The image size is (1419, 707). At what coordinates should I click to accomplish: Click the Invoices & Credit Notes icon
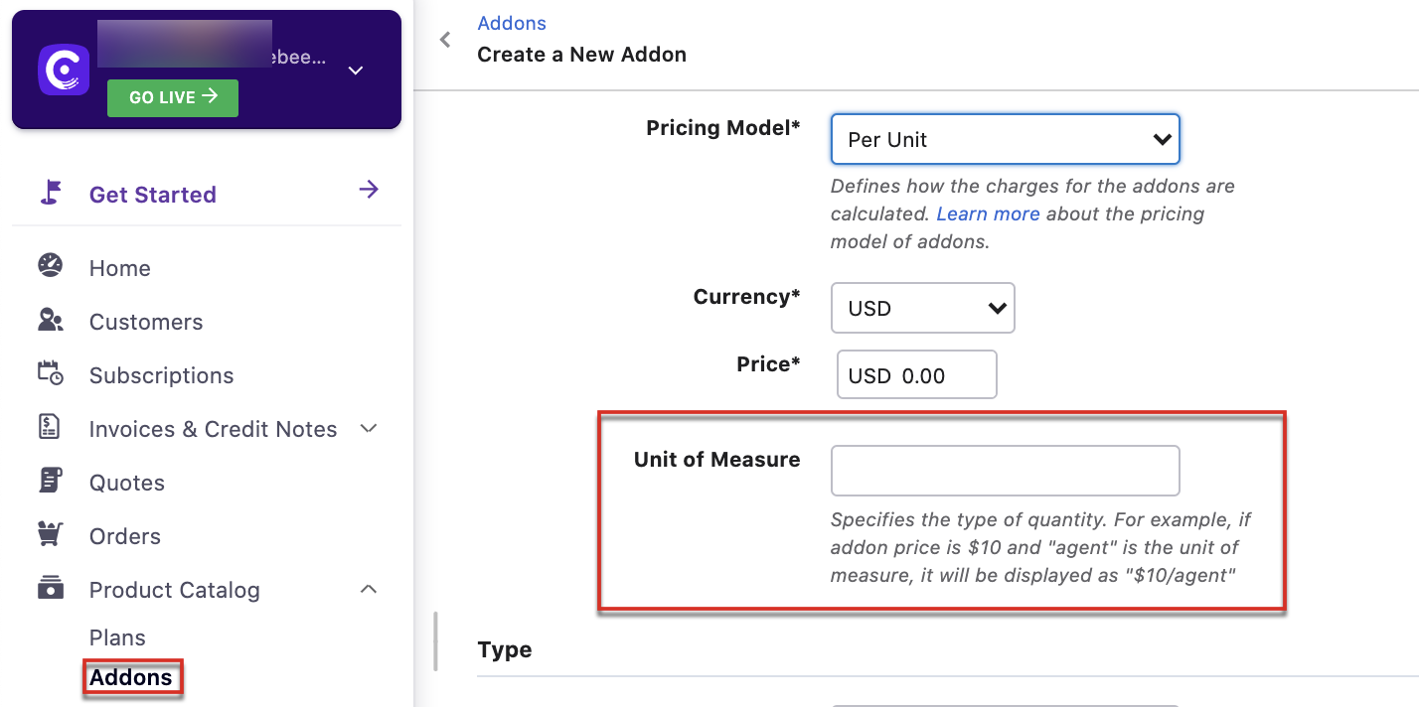pyautogui.click(x=50, y=427)
